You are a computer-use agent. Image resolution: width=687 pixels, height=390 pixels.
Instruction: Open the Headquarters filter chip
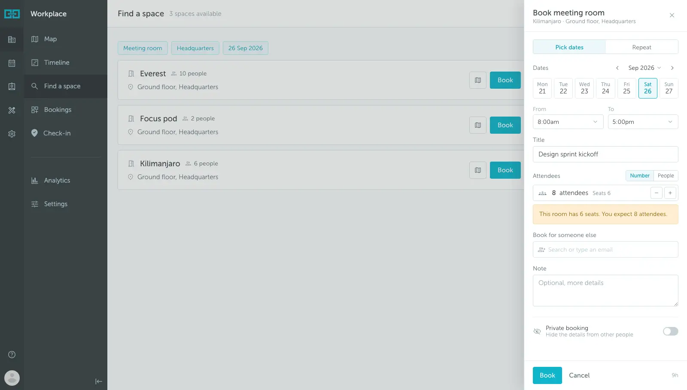[x=195, y=48]
